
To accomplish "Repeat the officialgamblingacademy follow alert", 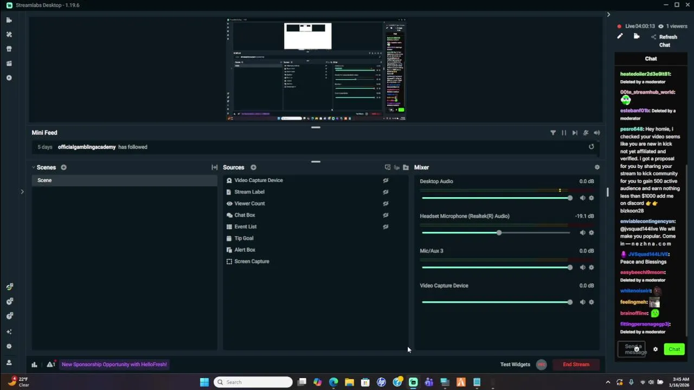I will point(591,147).
